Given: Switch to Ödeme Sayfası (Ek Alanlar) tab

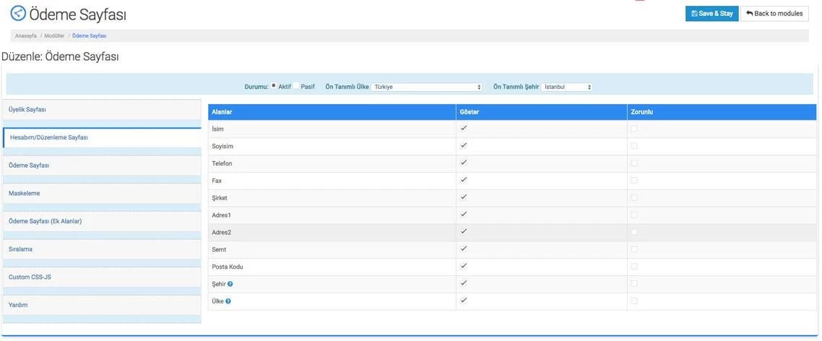Looking at the screenshot, I should coord(102,221).
